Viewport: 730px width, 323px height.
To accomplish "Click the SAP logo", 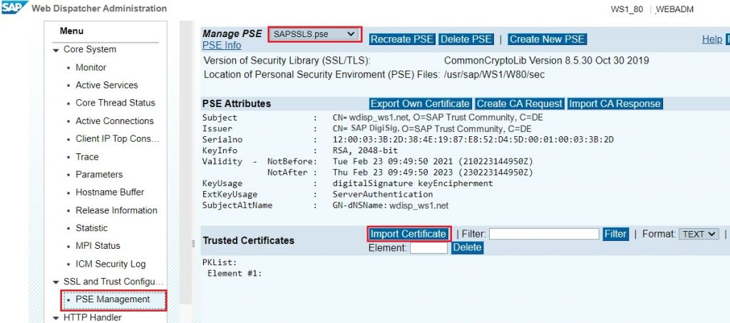I will point(14,7).
